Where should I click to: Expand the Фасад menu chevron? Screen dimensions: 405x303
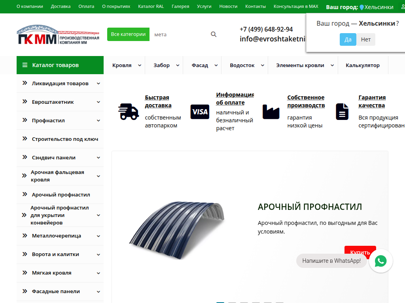(216, 65)
